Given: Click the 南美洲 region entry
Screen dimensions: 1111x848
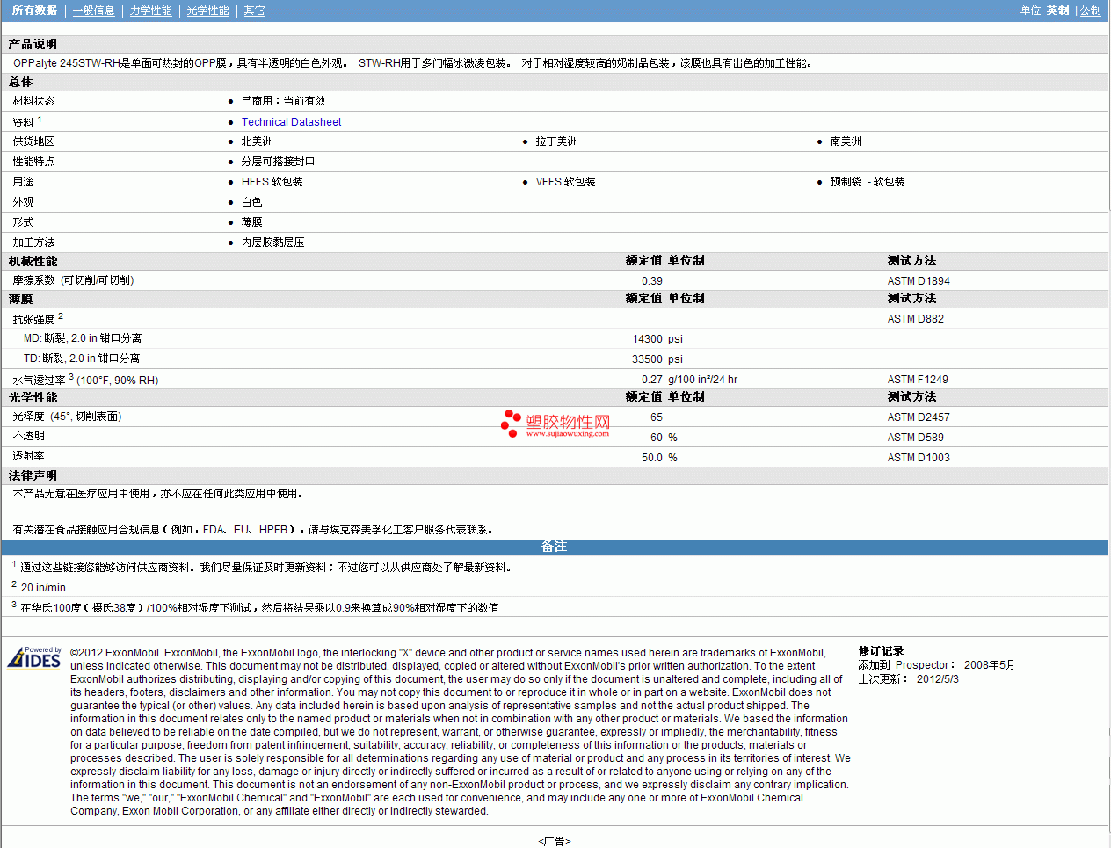Looking at the screenshot, I should pos(846,141).
